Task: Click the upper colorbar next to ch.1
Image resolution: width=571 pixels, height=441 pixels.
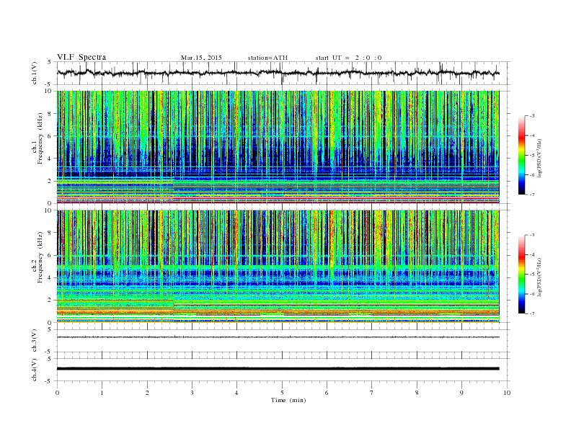Action: 522,155
